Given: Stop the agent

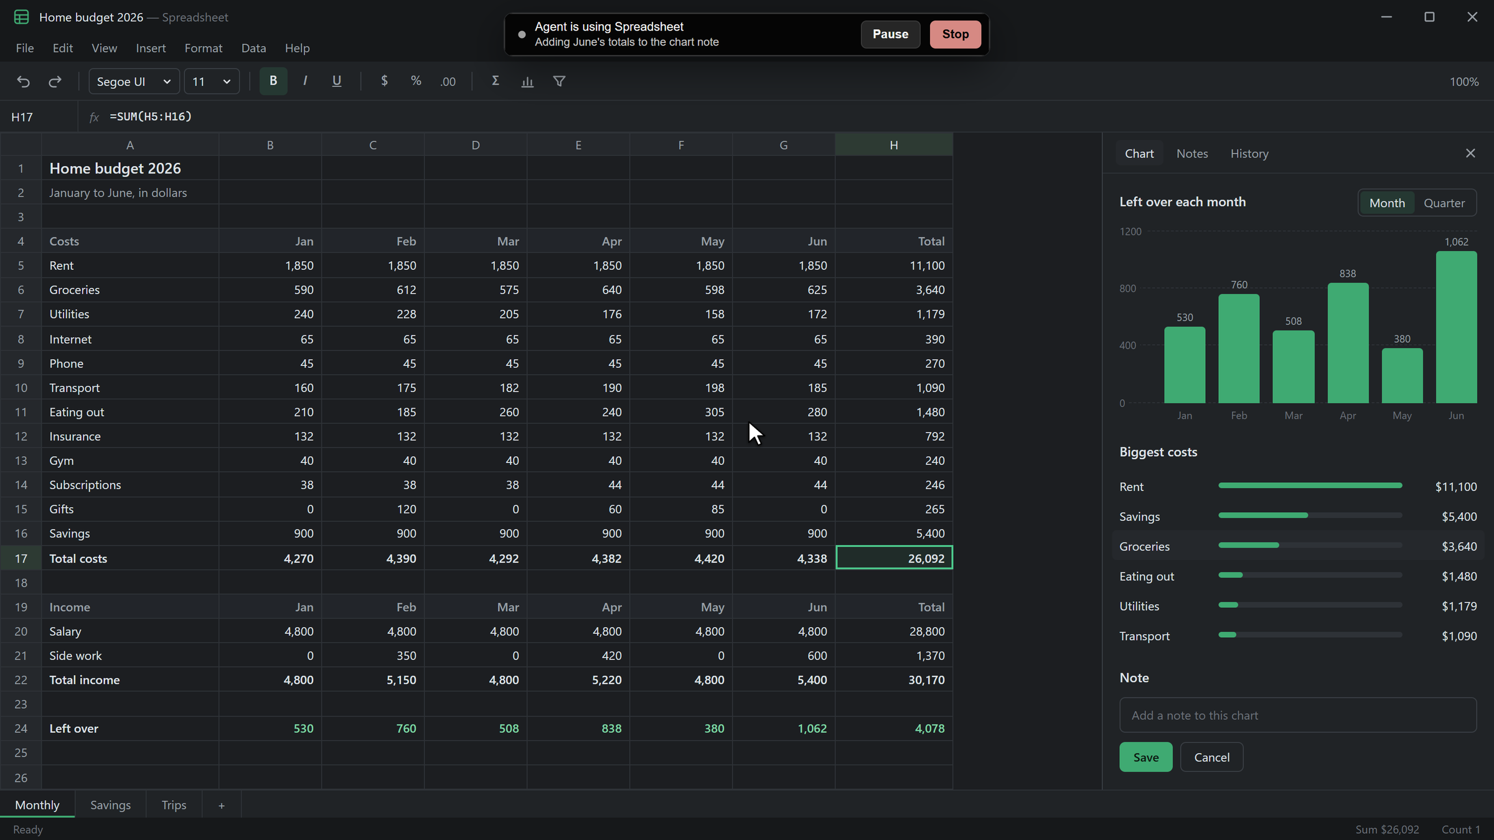Looking at the screenshot, I should [956, 34].
